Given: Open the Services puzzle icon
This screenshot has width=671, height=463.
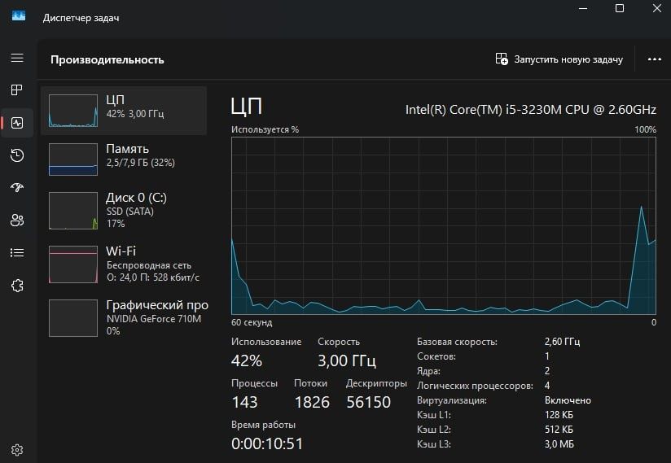Looking at the screenshot, I should tap(17, 285).
